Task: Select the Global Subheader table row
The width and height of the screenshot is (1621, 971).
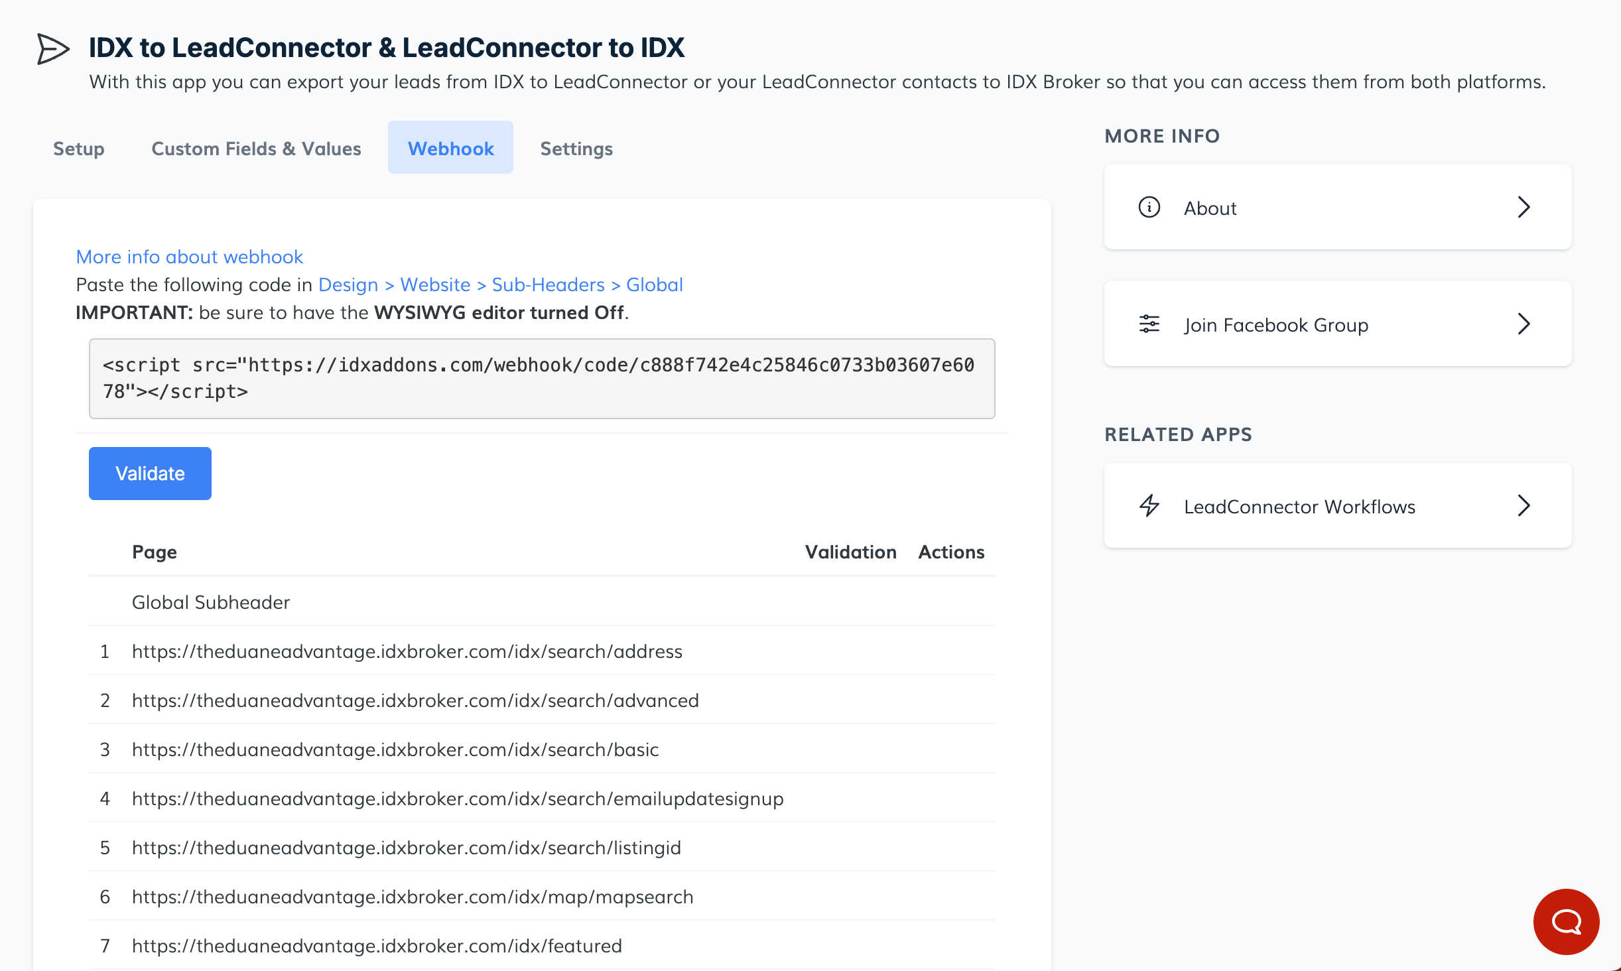Action: (x=211, y=602)
